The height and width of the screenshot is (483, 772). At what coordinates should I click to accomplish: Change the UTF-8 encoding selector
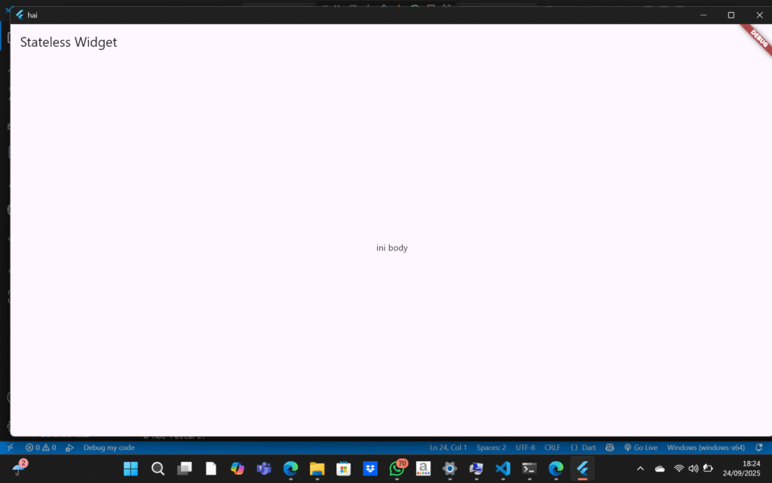[x=525, y=448]
